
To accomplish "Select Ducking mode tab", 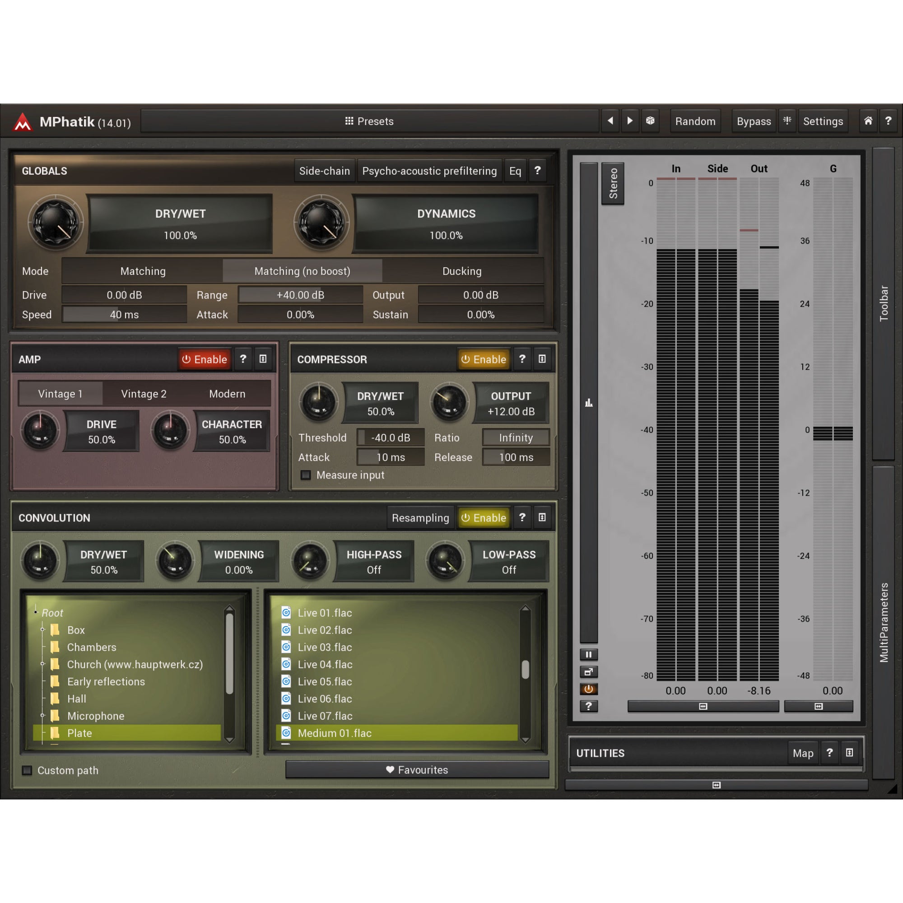I will (462, 271).
